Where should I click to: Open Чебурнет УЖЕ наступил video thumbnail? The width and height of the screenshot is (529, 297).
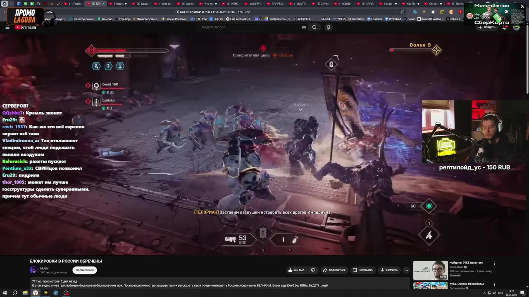pyautogui.click(x=430, y=270)
